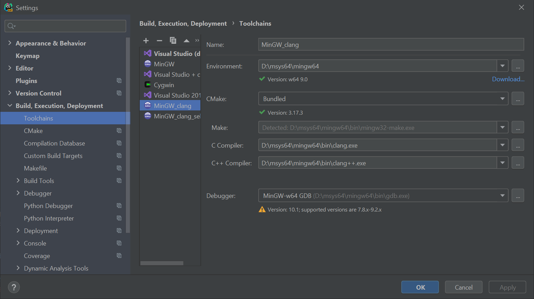Expand the Debugger sidebar entry
The width and height of the screenshot is (534, 299).
[18, 193]
